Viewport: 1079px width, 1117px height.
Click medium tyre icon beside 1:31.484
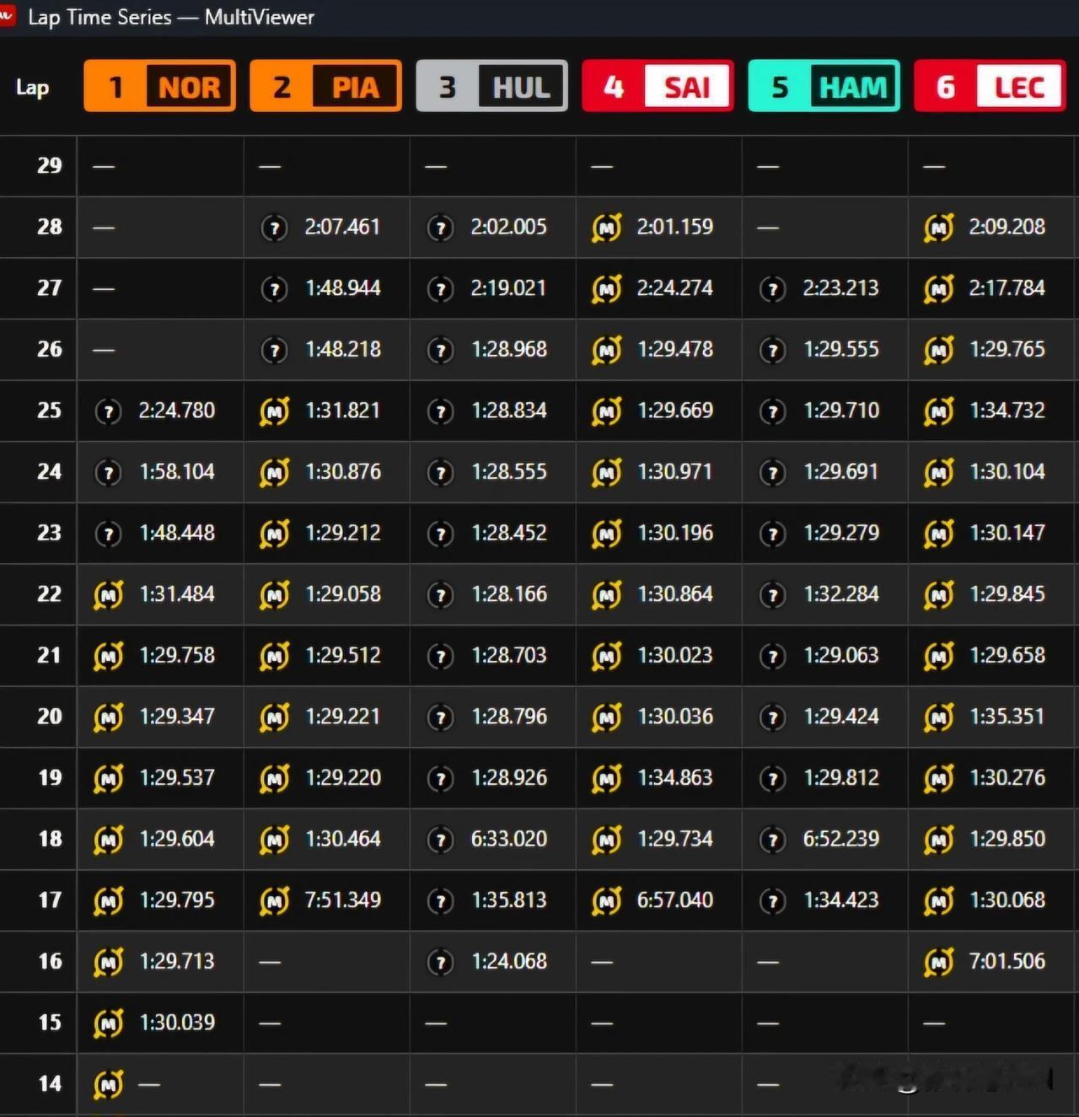[x=108, y=595]
